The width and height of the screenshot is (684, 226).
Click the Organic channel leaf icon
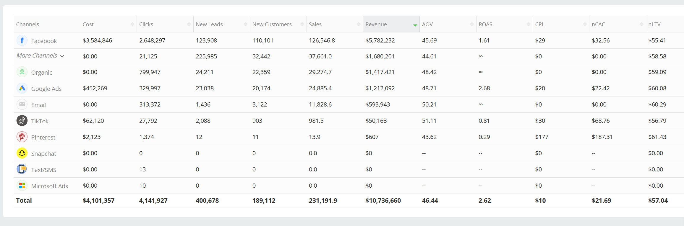coord(22,72)
